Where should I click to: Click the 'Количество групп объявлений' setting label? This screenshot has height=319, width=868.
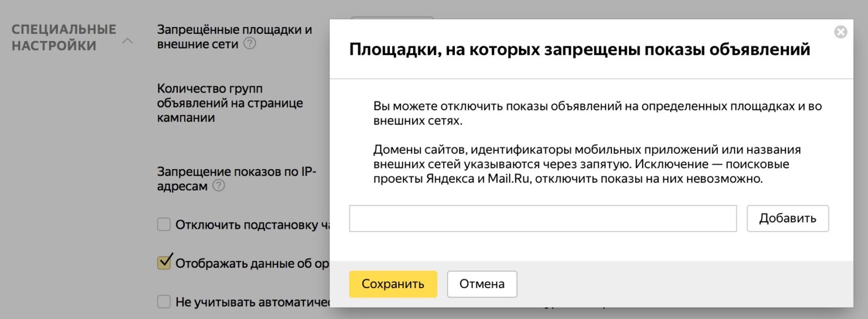pyautogui.click(x=229, y=103)
